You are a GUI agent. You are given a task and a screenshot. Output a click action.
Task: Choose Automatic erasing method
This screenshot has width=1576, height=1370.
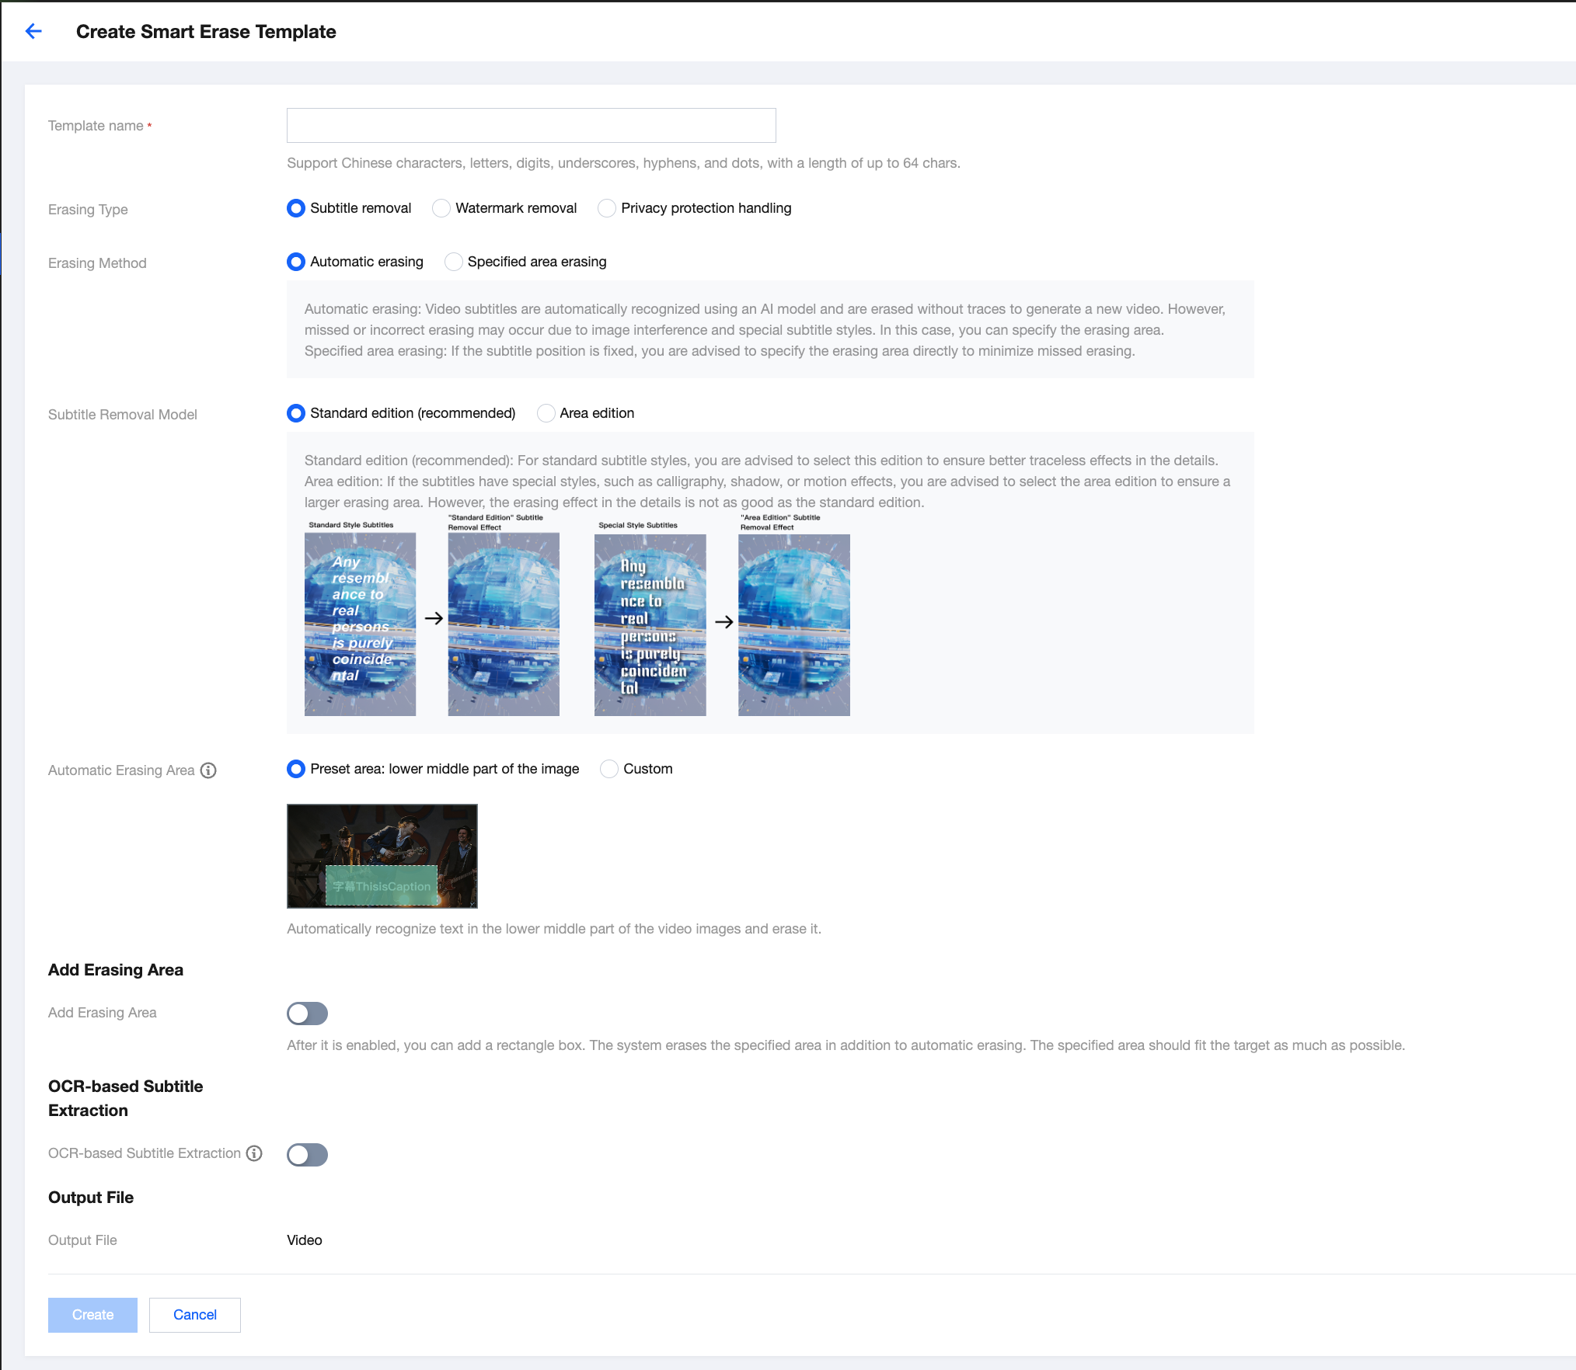[x=296, y=262]
